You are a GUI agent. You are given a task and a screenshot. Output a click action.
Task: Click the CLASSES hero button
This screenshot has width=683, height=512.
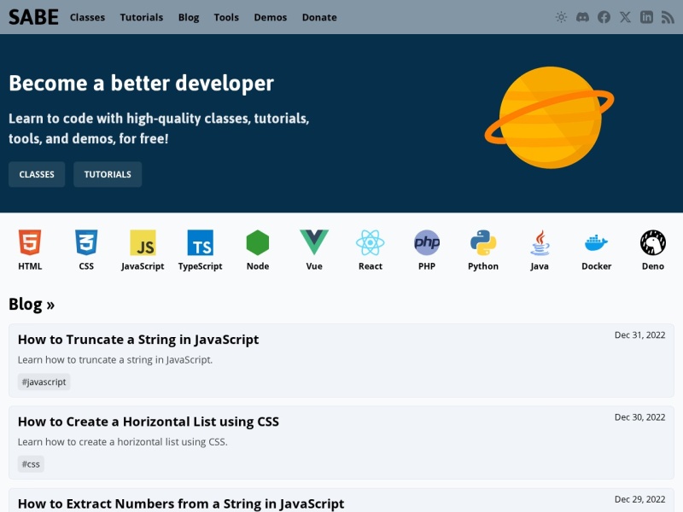pos(37,174)
